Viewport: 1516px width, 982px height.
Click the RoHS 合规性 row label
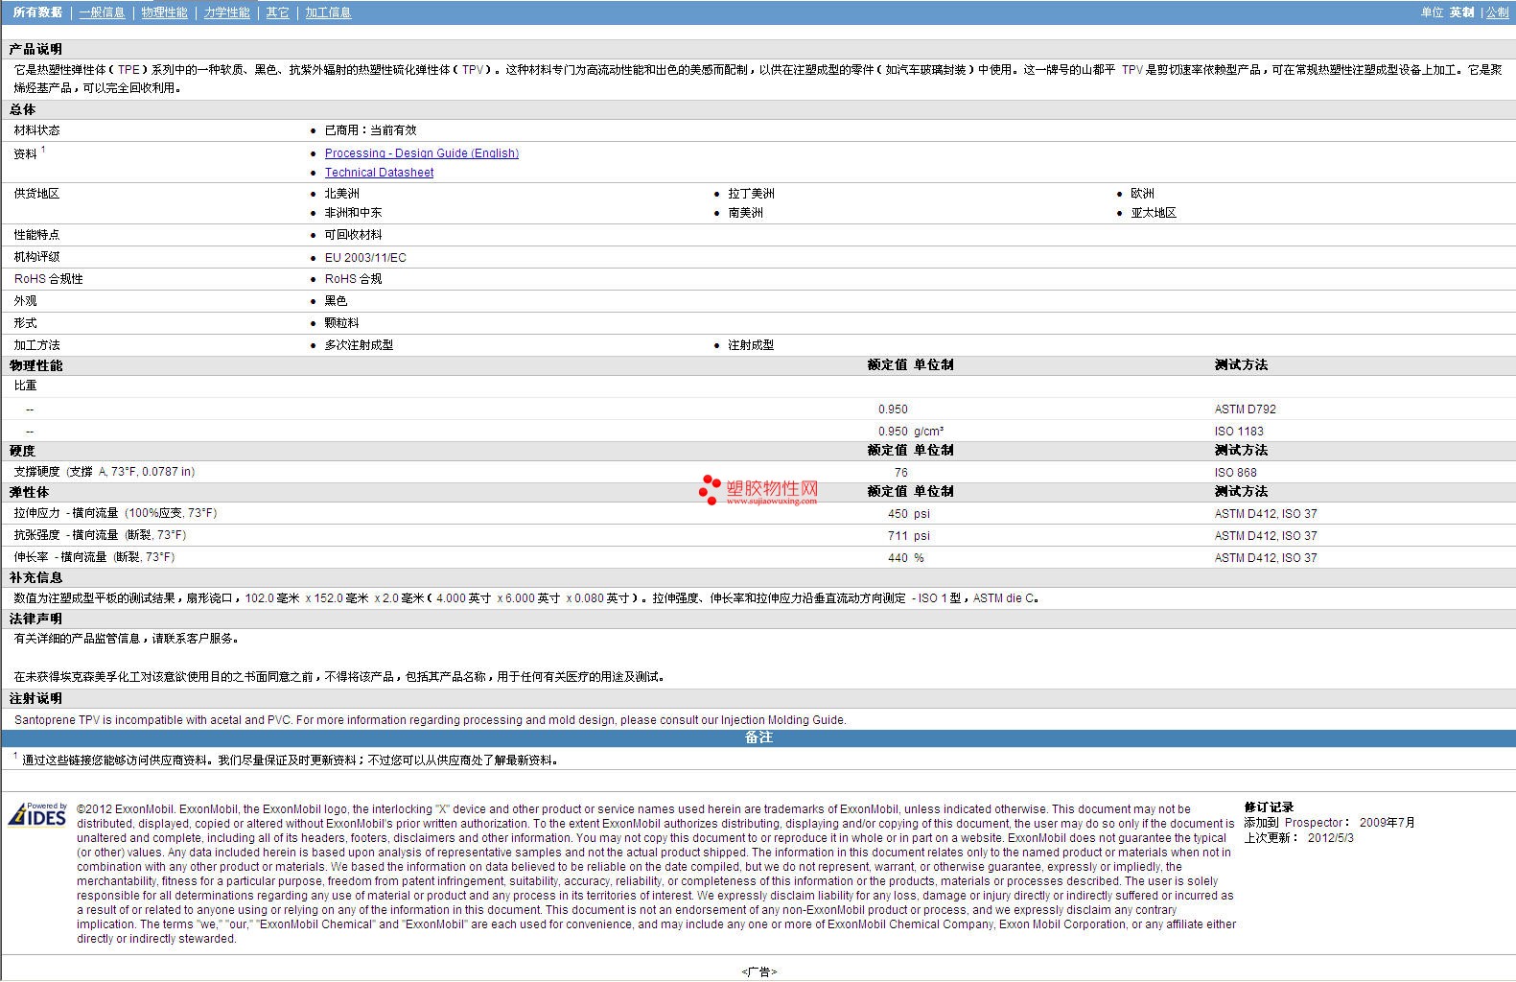point(48,279)
